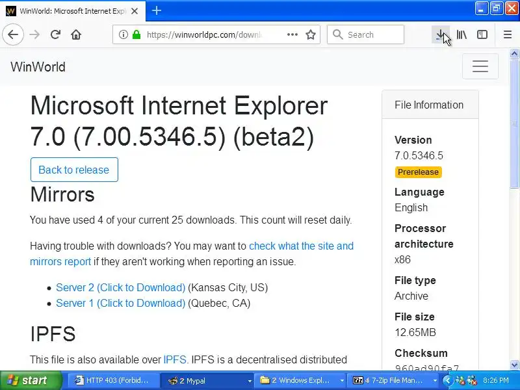The height and width of the screenshot is (390, 520).
Task: Click the folder icon of Windows Explorer group
Action: [x=265, y=380]
